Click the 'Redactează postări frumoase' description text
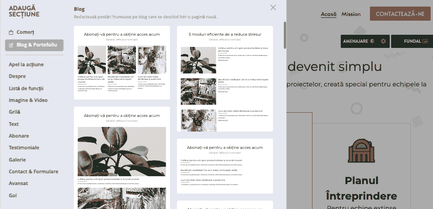This screenshot has height=209, width=433. point(145,17)
